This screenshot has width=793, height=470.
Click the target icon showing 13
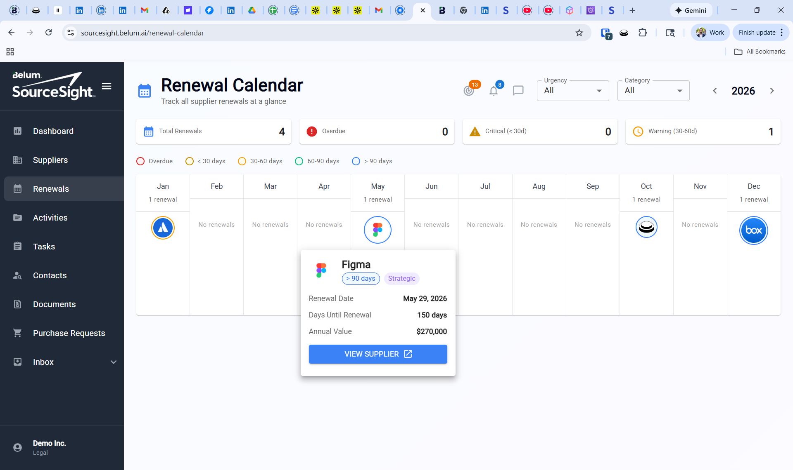(469, 90)
